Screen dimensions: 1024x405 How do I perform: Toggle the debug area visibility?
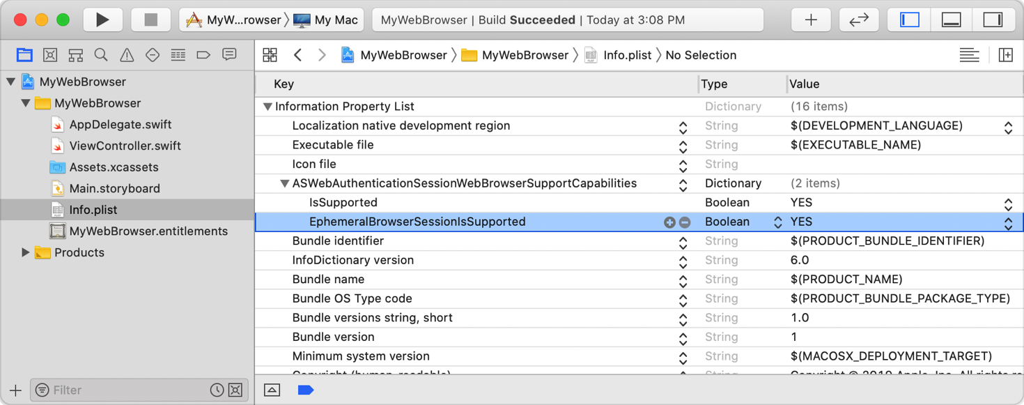[x=951, y=19]
